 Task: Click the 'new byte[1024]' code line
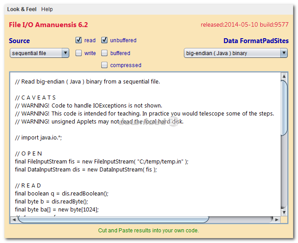tap(57, 210)
